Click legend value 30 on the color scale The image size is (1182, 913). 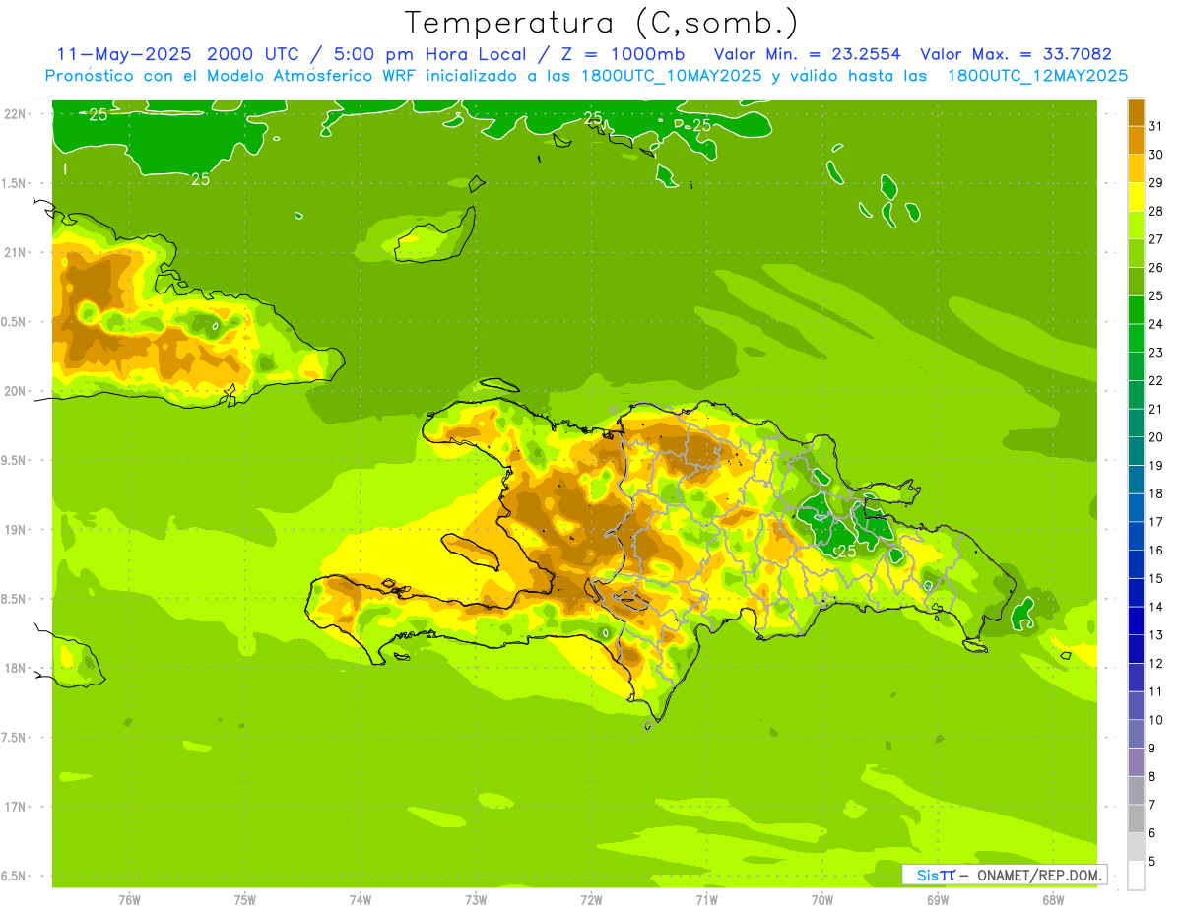[1156, 155]
